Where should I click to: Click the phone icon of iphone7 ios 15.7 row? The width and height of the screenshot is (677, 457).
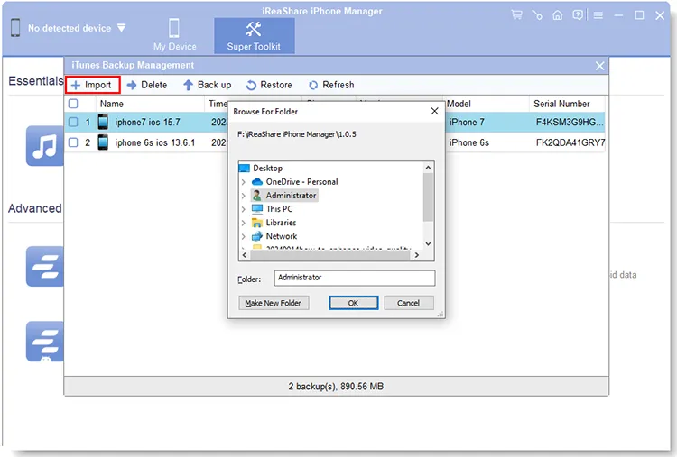103,122
